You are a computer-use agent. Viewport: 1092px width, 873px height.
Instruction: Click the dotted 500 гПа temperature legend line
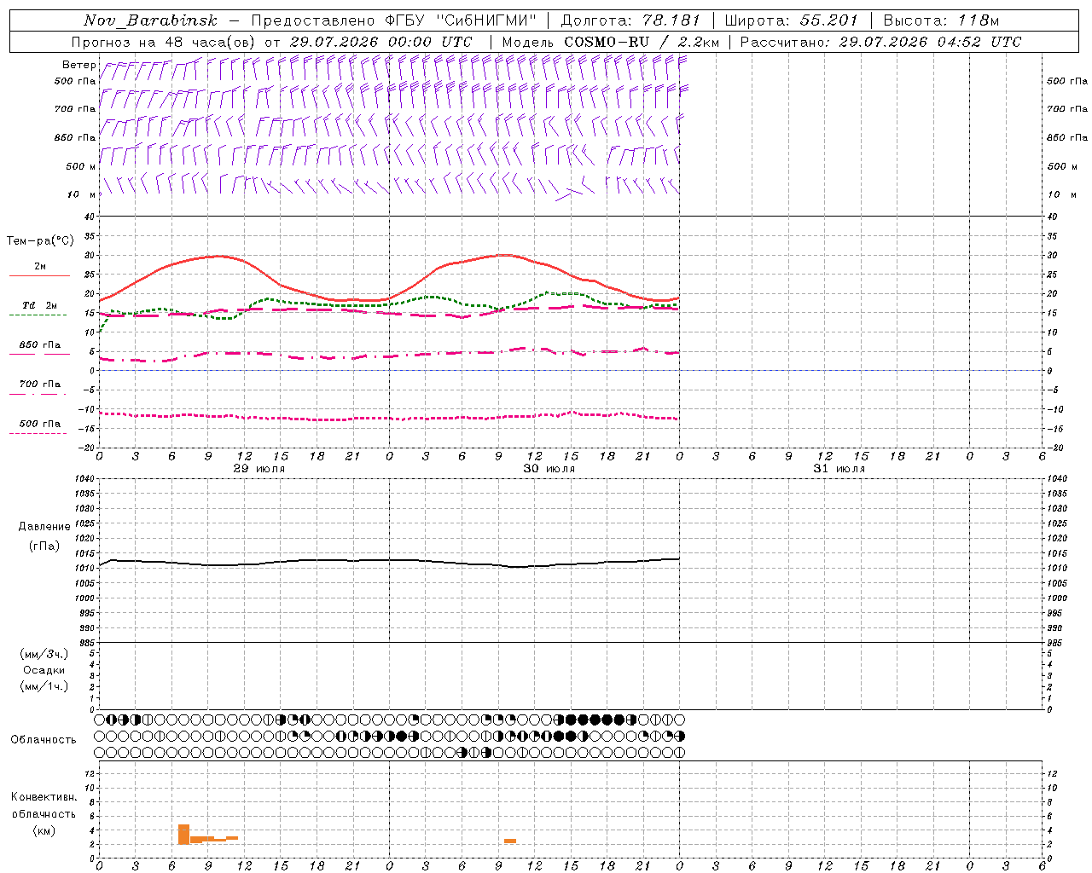[x=38, y=433]
